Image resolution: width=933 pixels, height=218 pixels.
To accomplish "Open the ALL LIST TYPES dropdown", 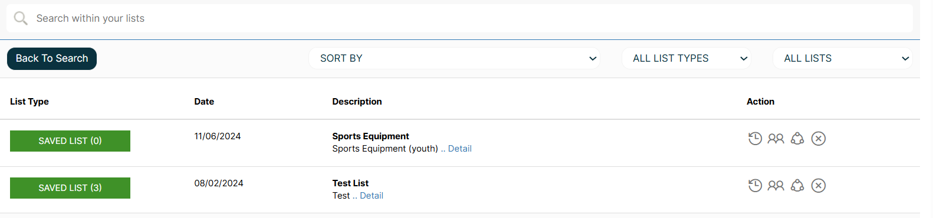I will point(686,58).
